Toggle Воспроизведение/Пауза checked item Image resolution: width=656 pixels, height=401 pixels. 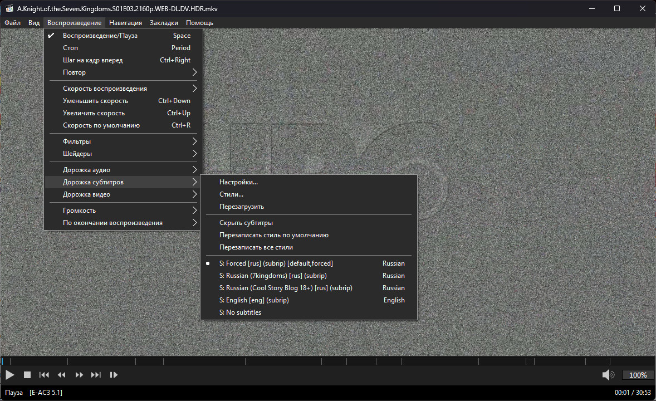(x=100, y=36)
